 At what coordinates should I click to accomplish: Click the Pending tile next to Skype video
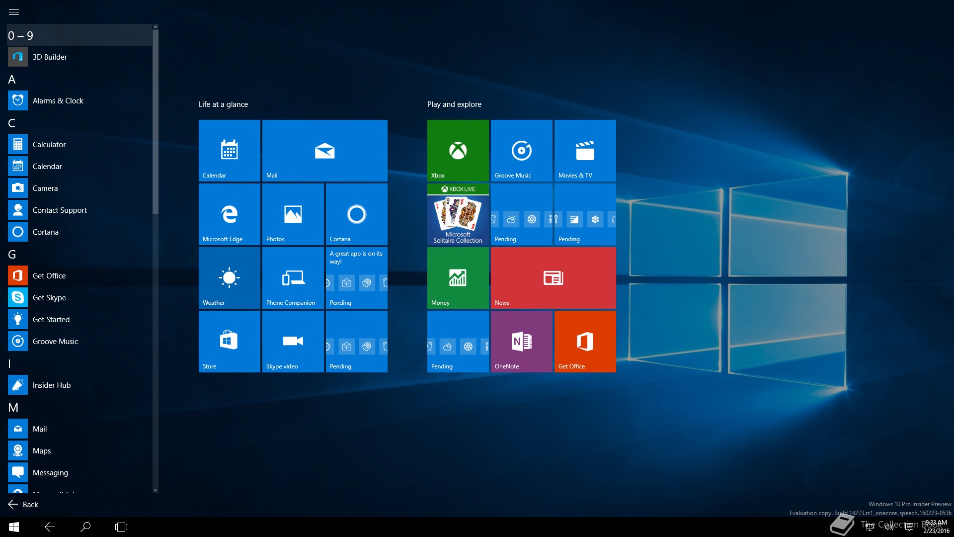click(x=357, y=342)
